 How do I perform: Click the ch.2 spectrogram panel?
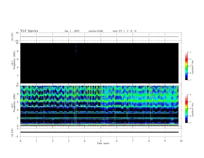[x=99, y=106]
